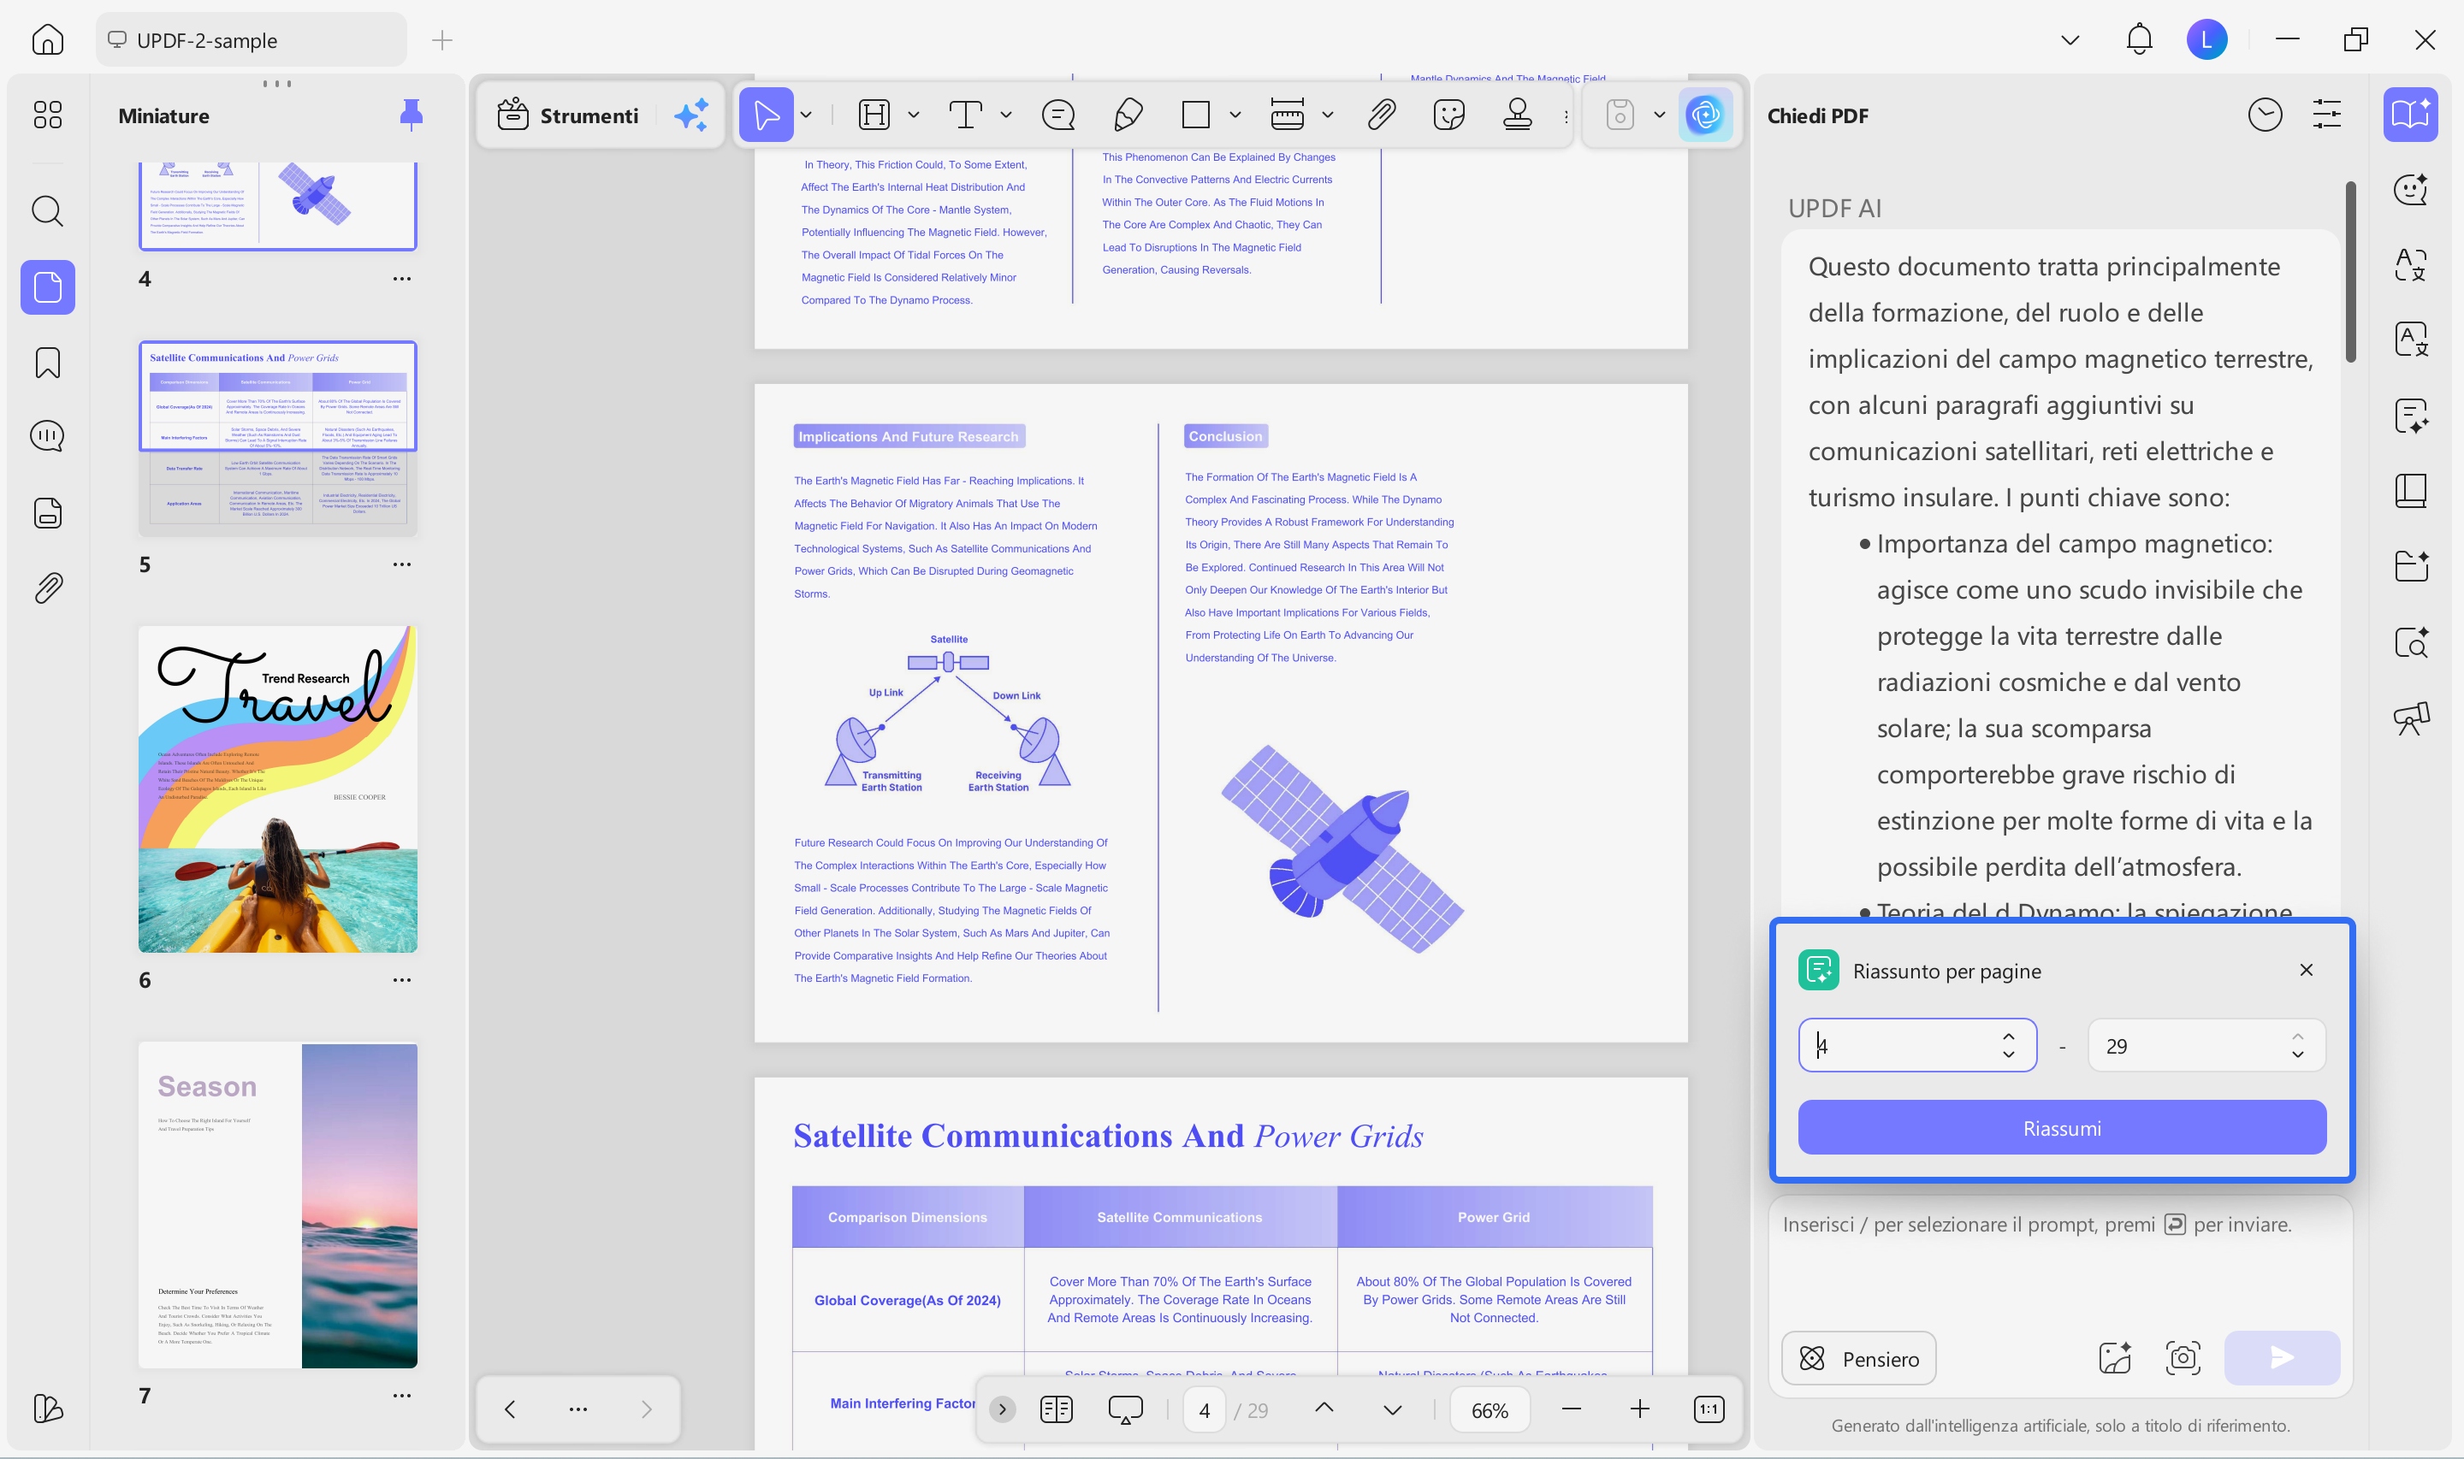
Task: Open the Bookmarks panel icon
Action: click(47, 363)
